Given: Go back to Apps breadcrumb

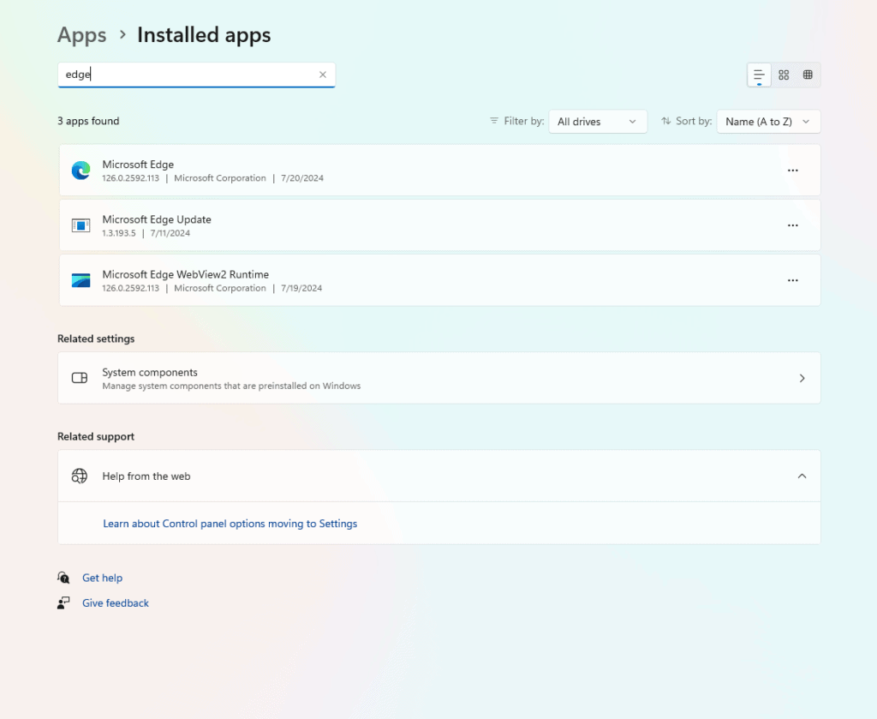Looking at the screenshot, I should coord(81,34).
